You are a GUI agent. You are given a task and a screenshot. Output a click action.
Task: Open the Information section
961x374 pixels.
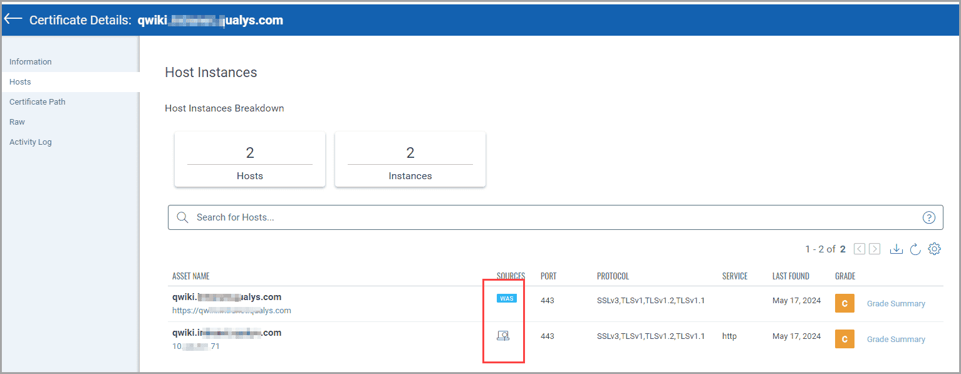(30, 61)
